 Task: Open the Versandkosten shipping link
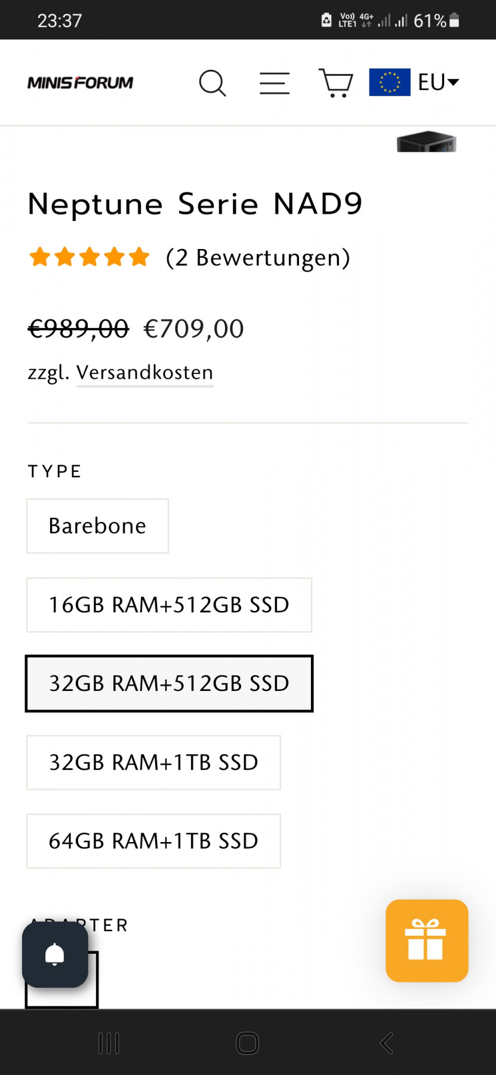click(x=144, y=373)
